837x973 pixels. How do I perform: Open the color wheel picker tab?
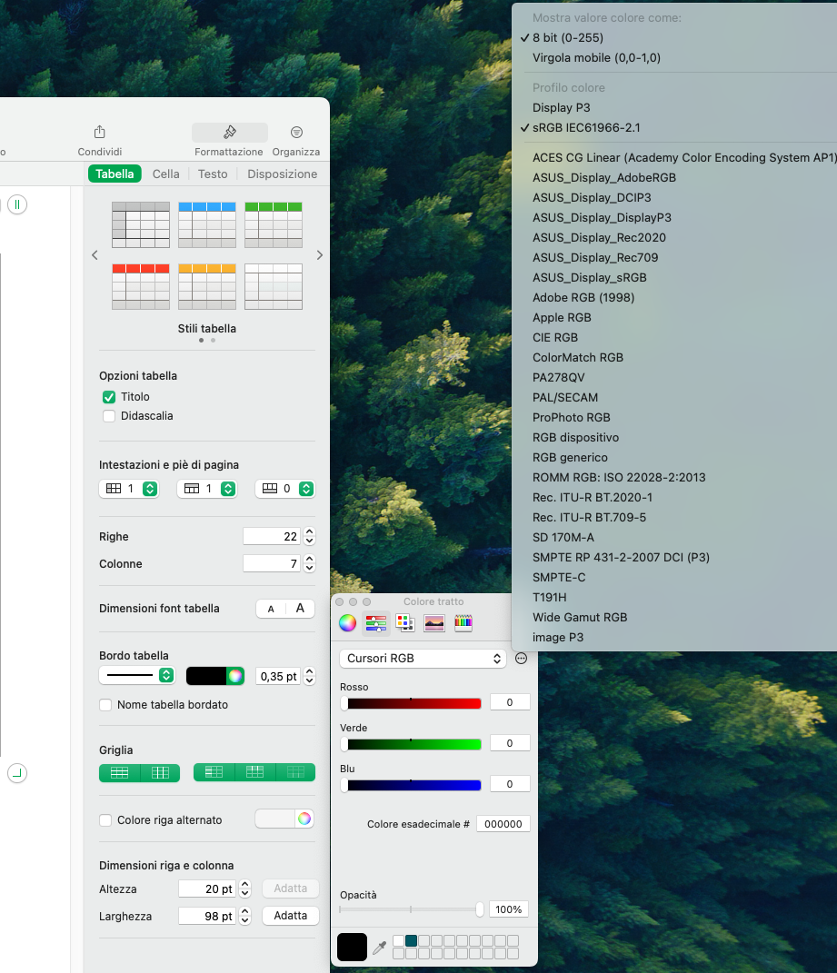347,623
